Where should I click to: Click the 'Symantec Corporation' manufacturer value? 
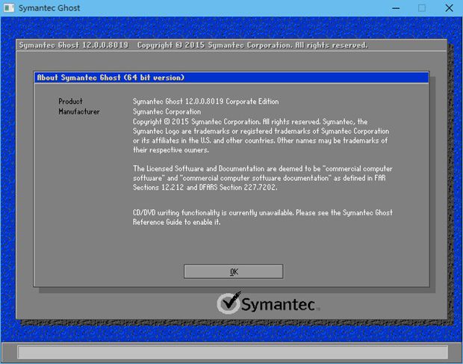click(x=167, y=111)
